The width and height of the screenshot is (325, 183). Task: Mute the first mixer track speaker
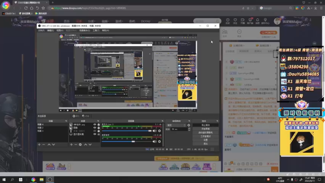[154, 131]
